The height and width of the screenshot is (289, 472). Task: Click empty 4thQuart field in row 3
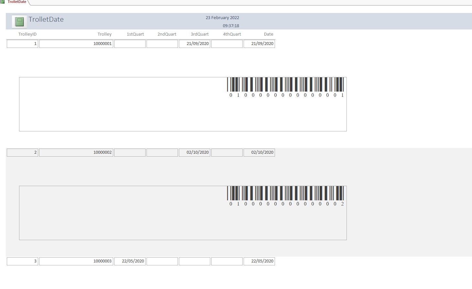[x=227, y=261]
